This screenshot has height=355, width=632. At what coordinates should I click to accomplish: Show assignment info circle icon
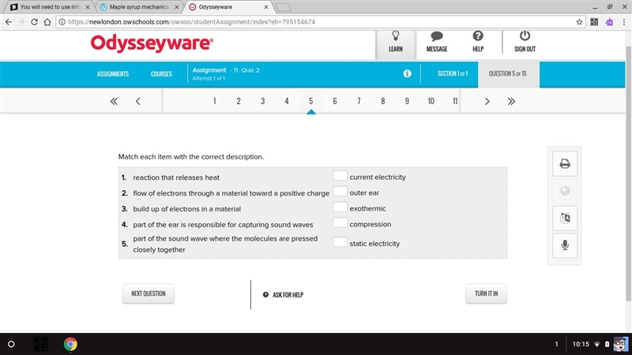coord(407,73)
